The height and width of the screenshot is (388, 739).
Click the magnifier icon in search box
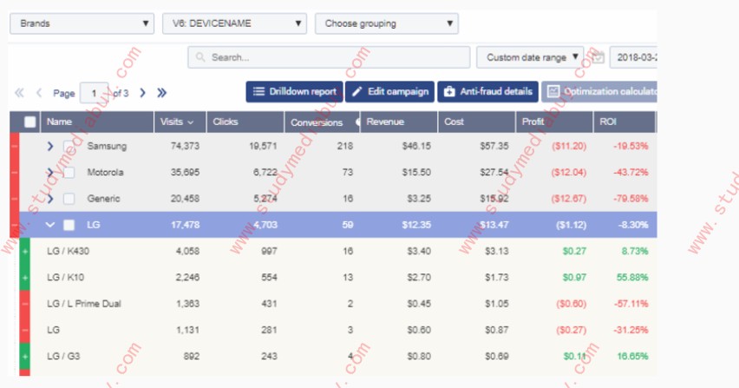(200, 57)
